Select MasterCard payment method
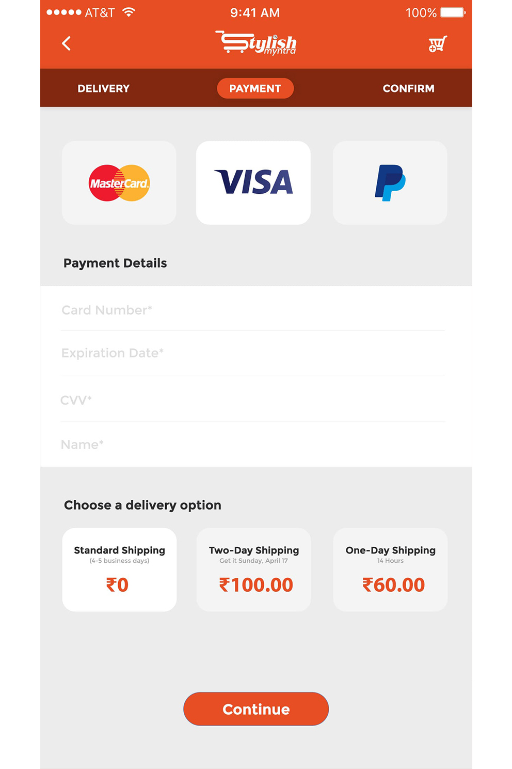This screenshot has height=769, width=512. 119,183
